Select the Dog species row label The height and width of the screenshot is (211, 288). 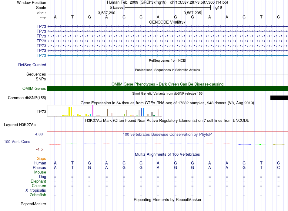point(43,177)
